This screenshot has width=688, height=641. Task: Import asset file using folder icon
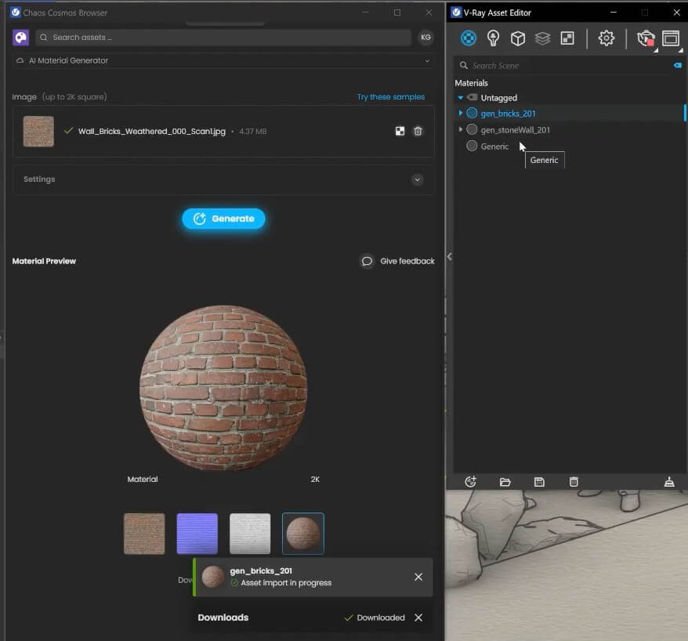tap(505, 482)
